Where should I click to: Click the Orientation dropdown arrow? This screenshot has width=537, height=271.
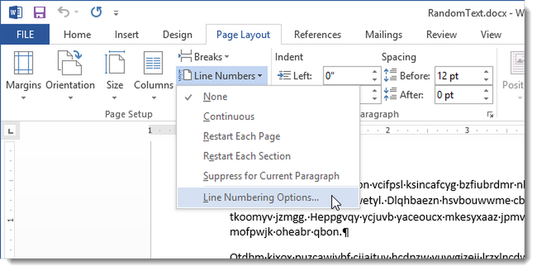70,98
